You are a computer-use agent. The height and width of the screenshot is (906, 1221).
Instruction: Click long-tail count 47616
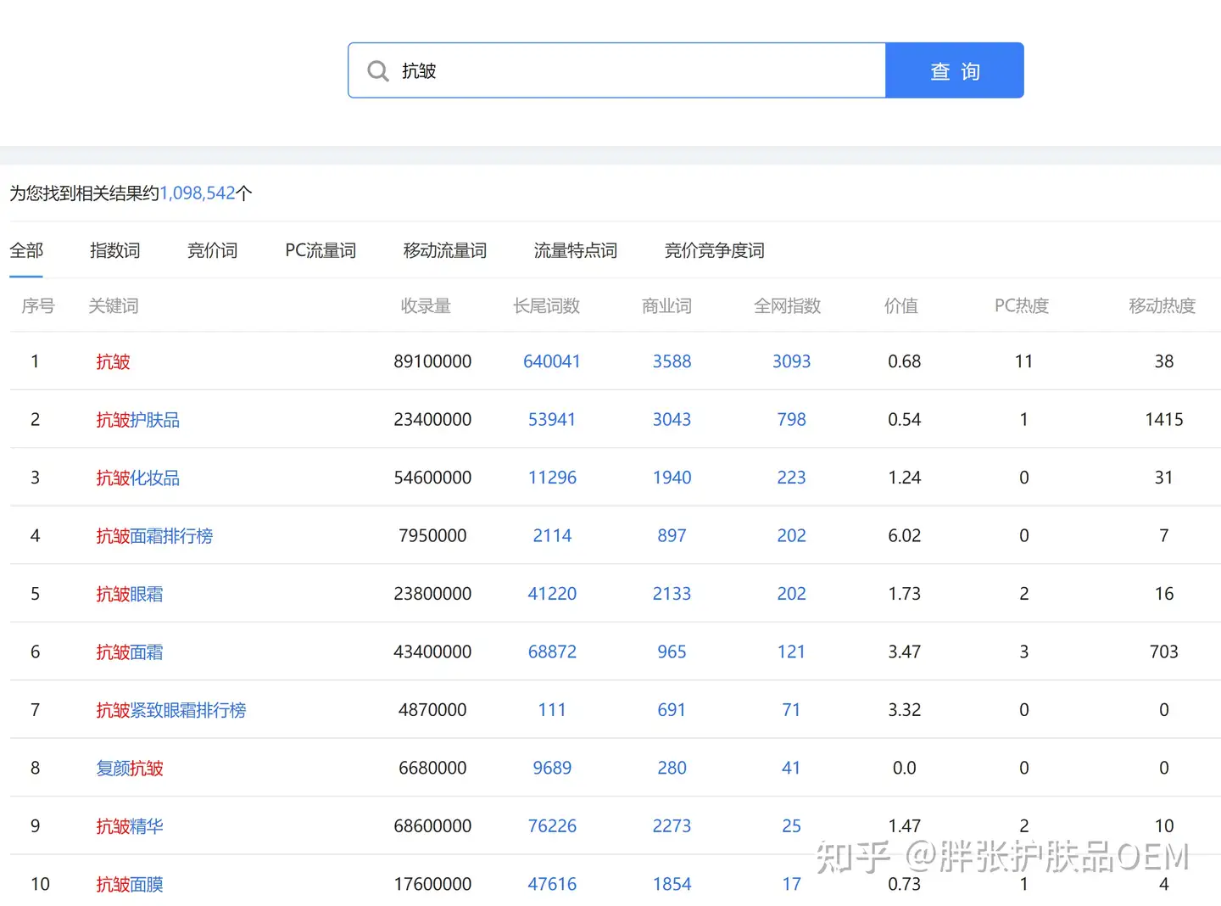[x=552, y=884]
